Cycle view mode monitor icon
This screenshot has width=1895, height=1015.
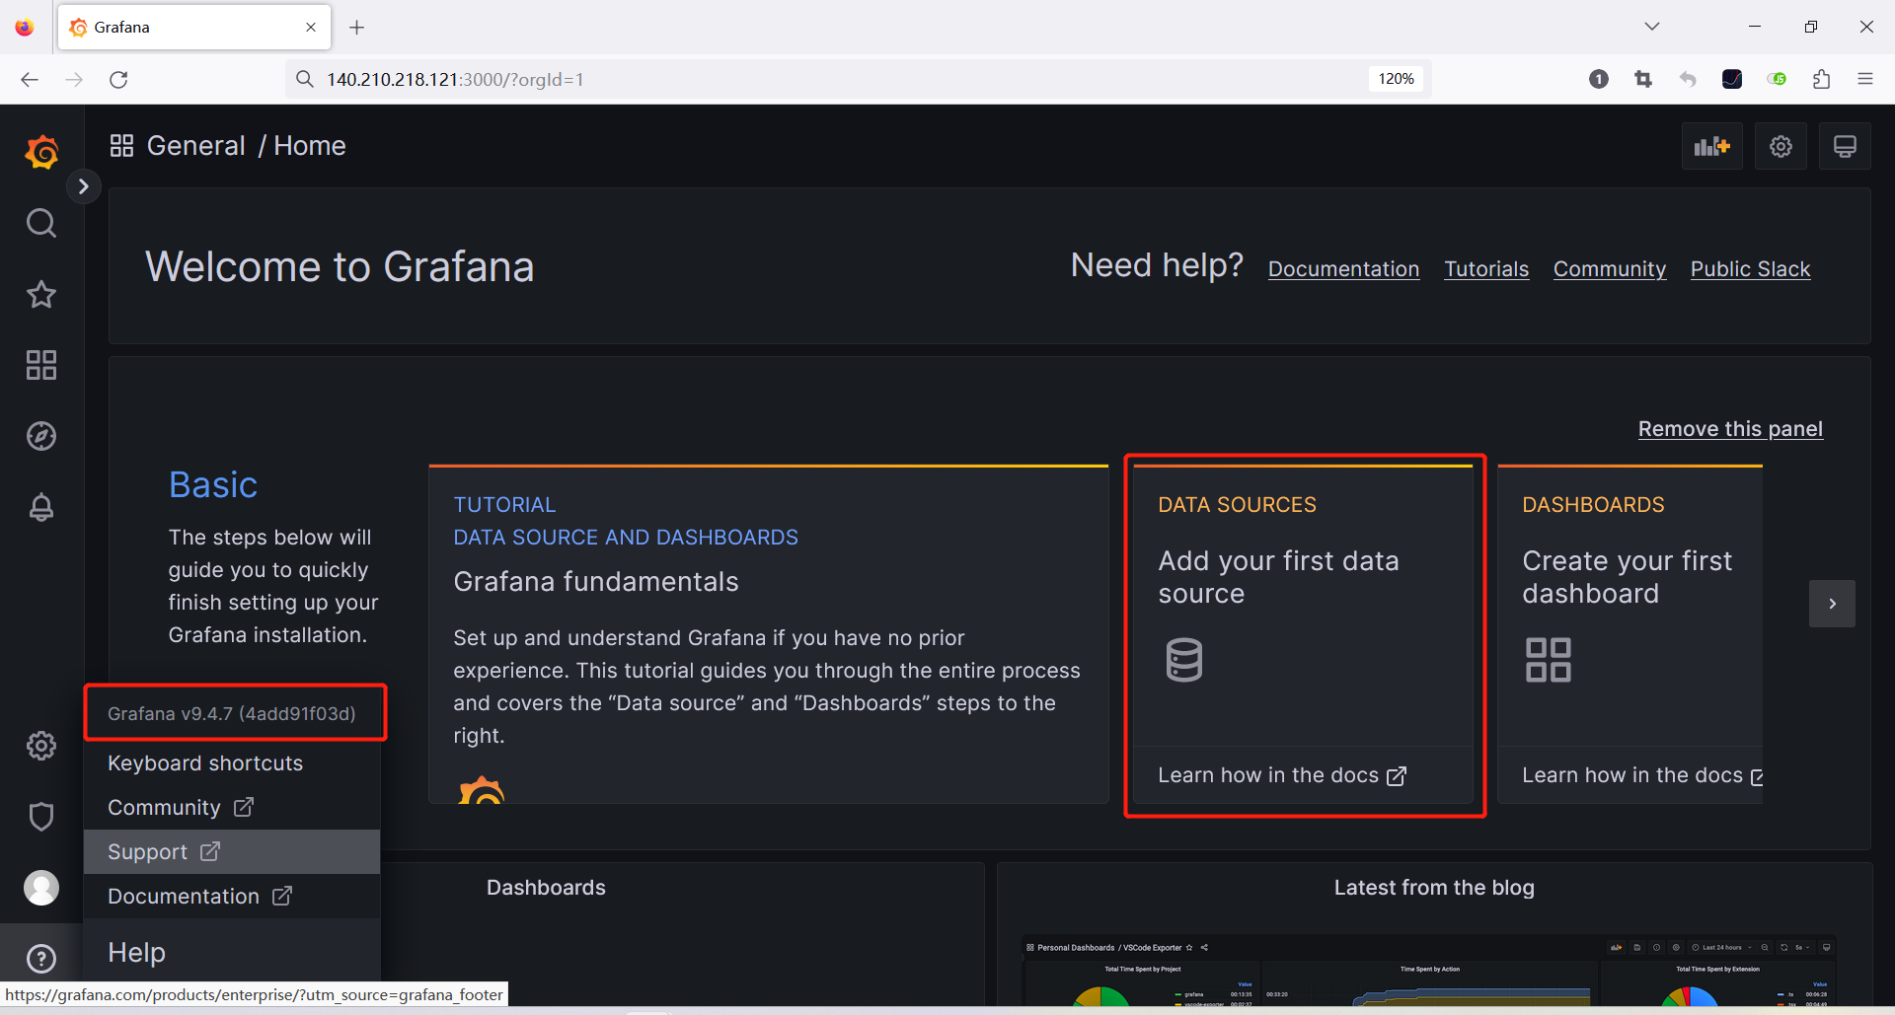1844,147
